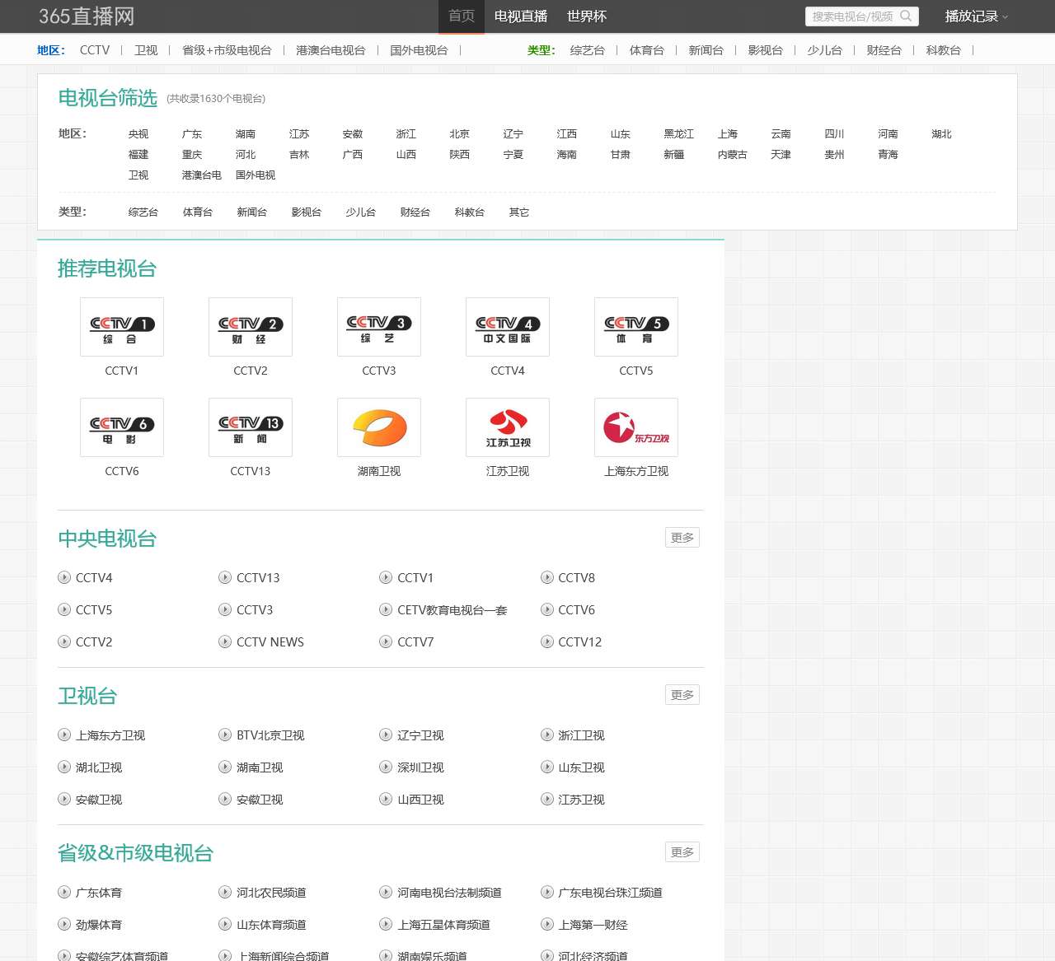Screen dimensions: 1055x961
Task: Filter channels by 体育台 type
Action: point(646,50)
